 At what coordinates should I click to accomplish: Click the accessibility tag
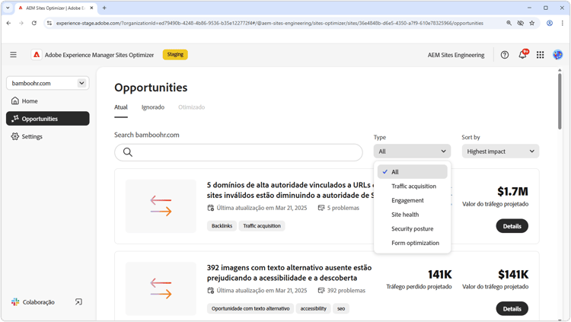pyautogui.click(x=313, y=308)
